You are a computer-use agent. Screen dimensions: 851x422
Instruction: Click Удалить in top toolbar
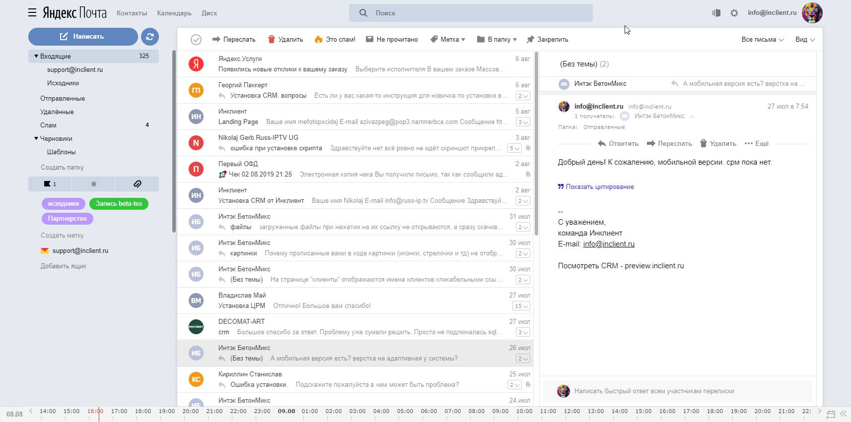(x=285, y=39)
